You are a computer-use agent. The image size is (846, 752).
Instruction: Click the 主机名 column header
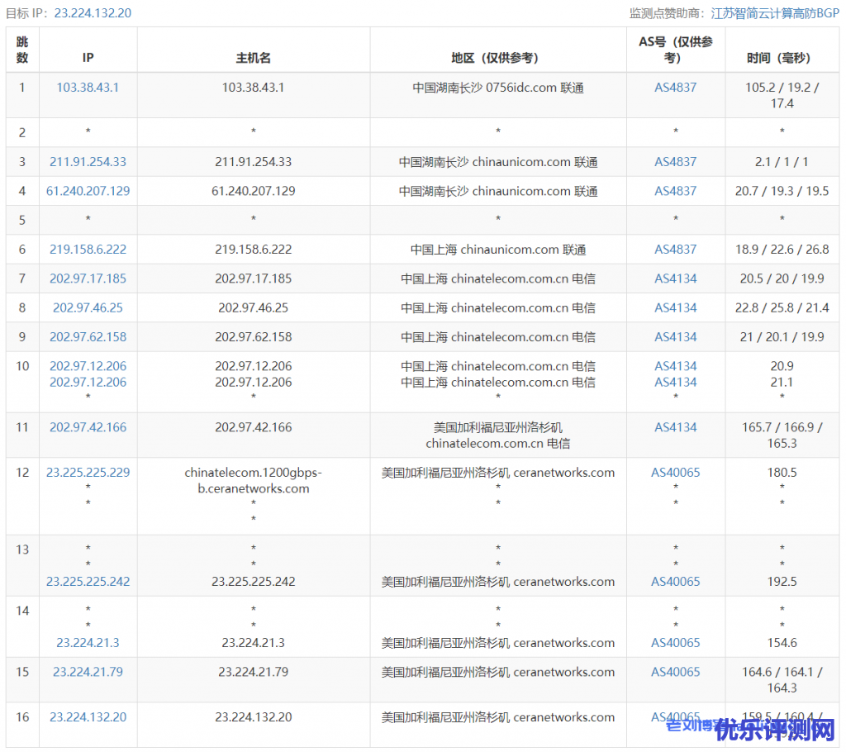pyautogui.click(x=253, y=58)
